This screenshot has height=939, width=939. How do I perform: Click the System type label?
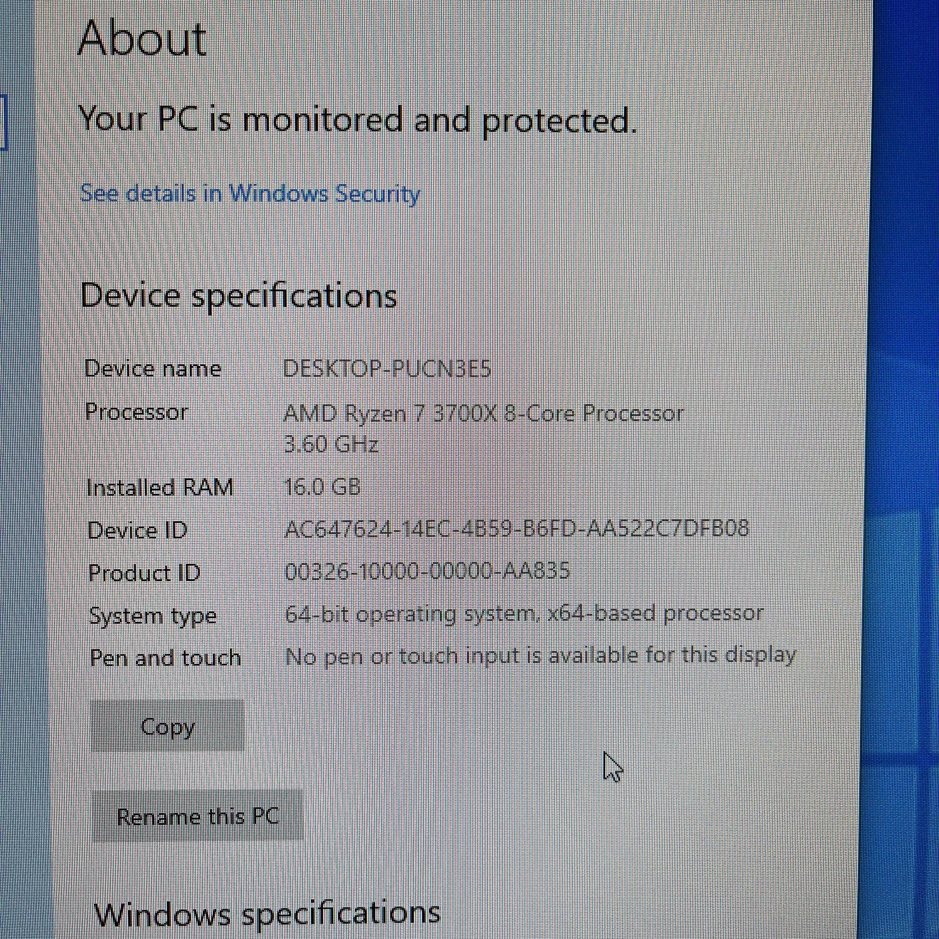(153, 617)
